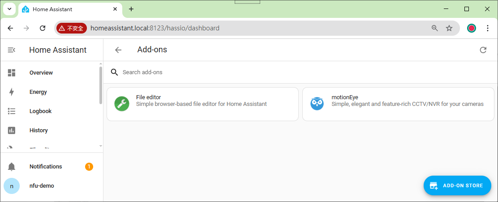This screenshot has width=498, height=202.
Task: Open a new browser tab
Action: click(x=131, y=9)
